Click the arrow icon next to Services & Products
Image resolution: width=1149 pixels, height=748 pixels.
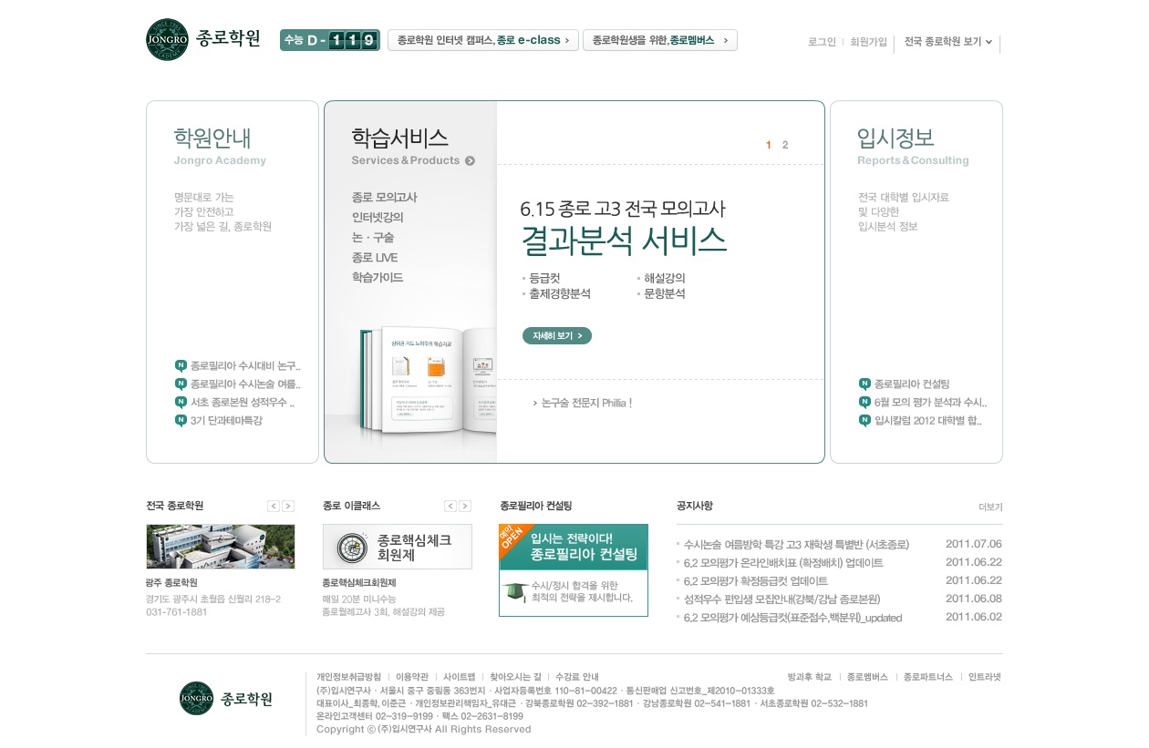(470, 161)
